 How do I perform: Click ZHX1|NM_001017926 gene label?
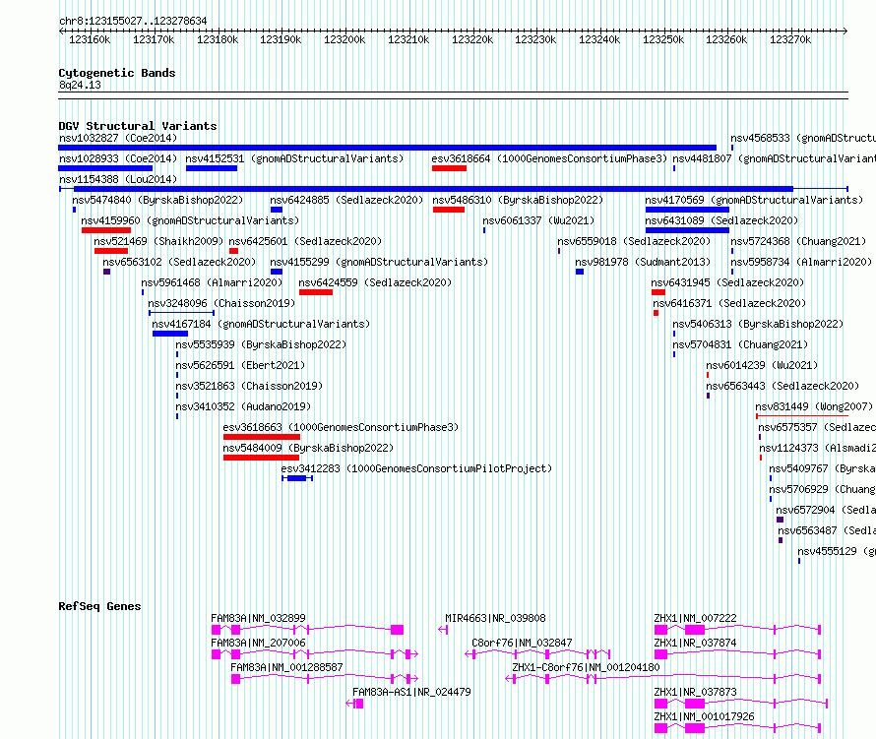(704, 716)
